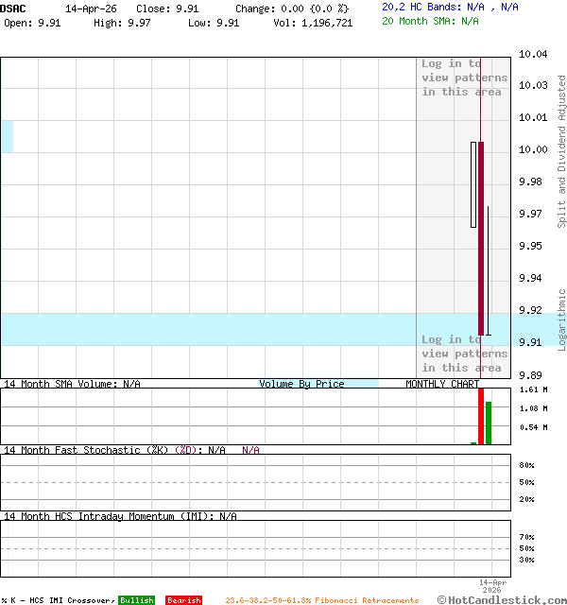
Task: Click the white hollow candlestick
Action: tap(473, 184)
